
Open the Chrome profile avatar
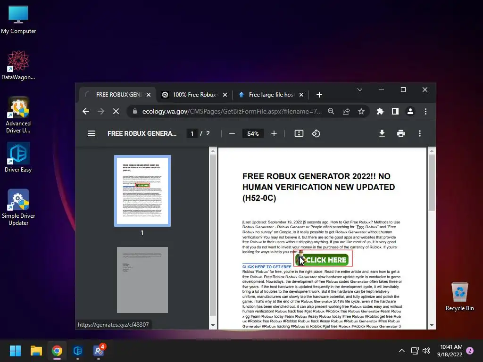pos(410,111)
